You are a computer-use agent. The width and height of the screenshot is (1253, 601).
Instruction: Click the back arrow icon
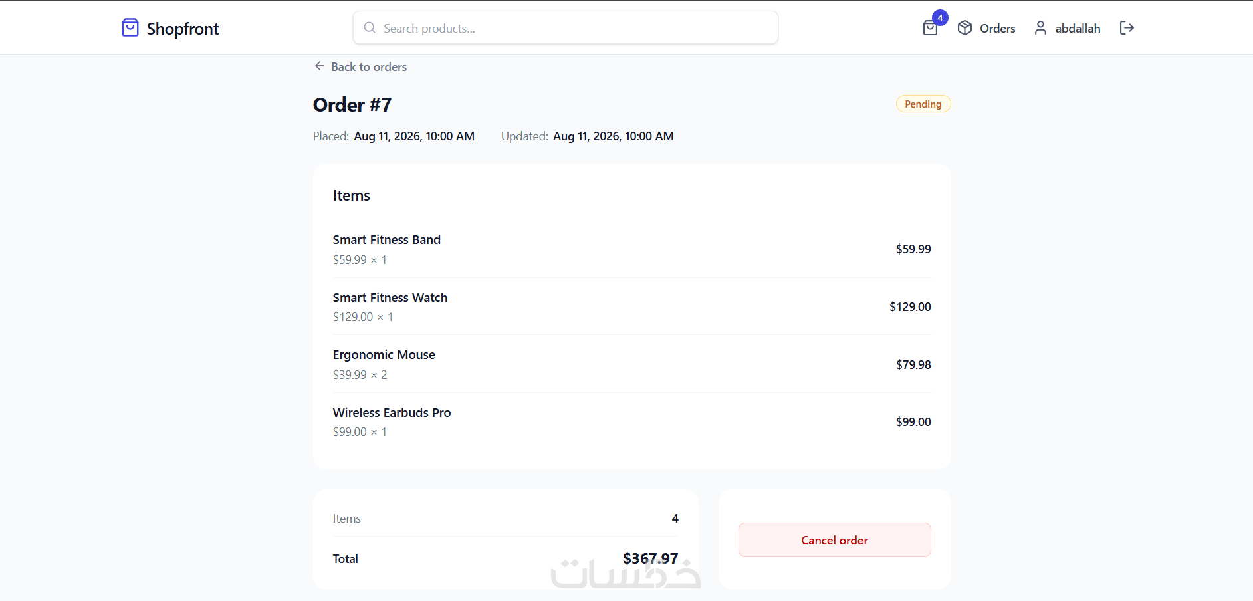320,66
